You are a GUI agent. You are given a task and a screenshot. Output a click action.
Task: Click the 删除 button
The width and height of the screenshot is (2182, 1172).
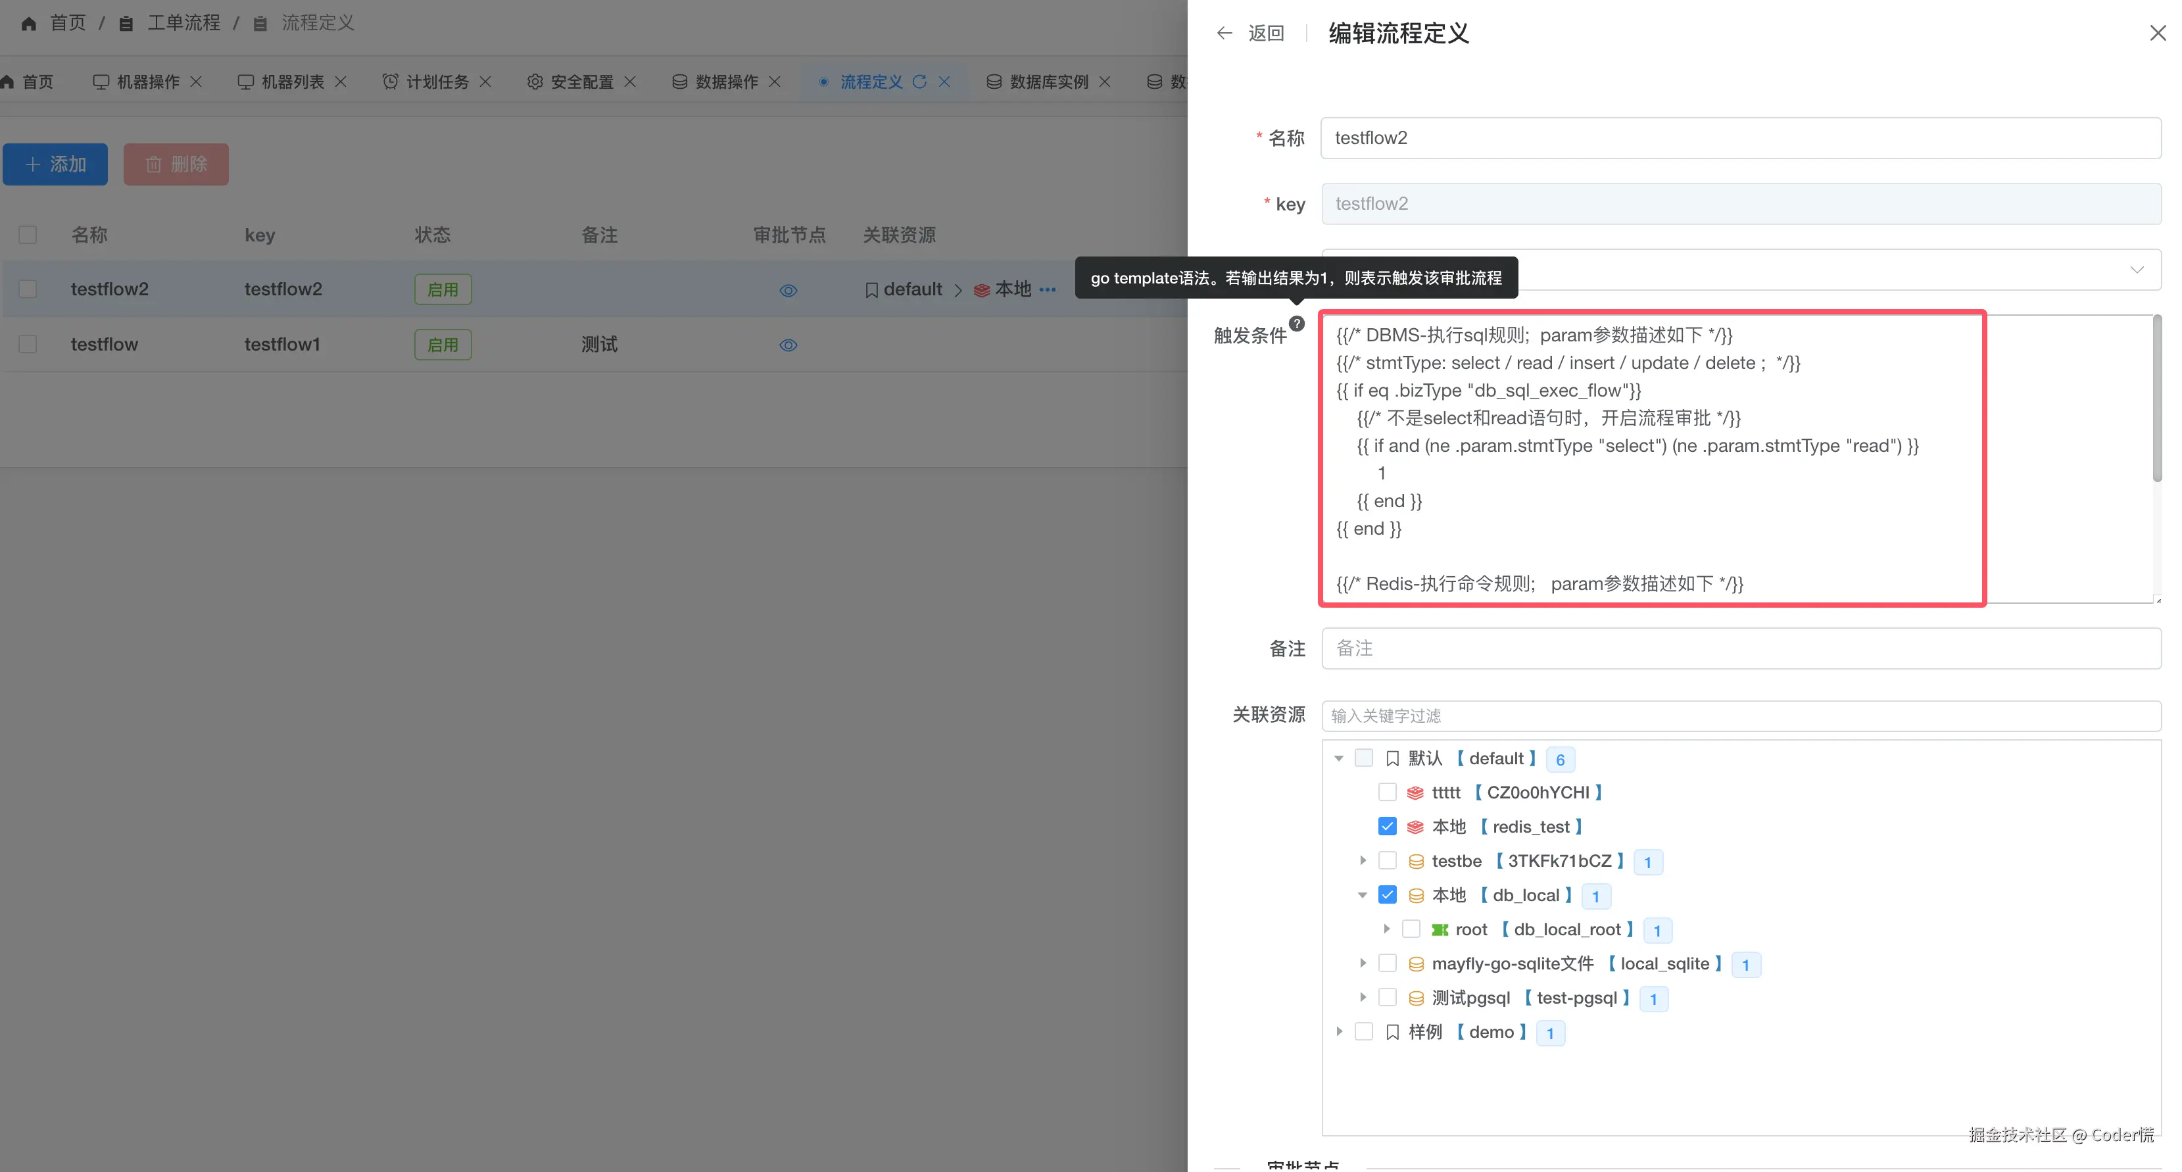(176, 164)
